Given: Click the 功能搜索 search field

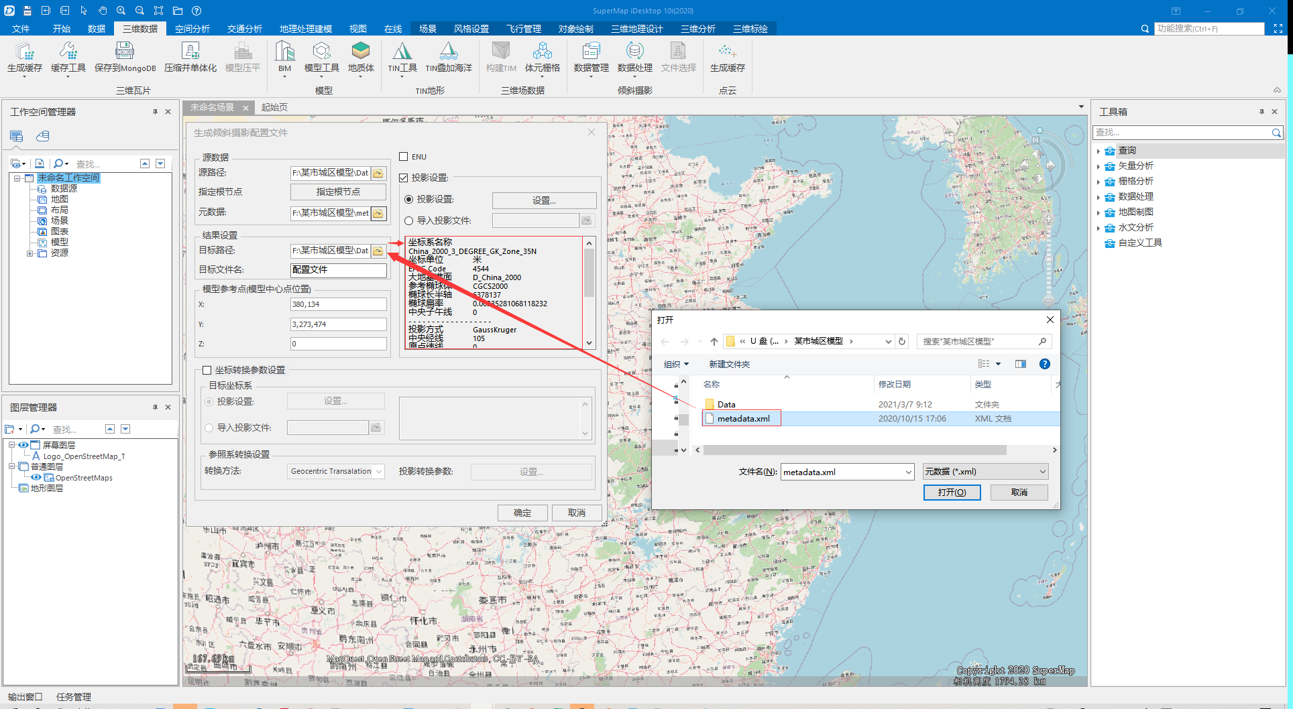Looking at the screenshot, I should [x=1209, y=29].
